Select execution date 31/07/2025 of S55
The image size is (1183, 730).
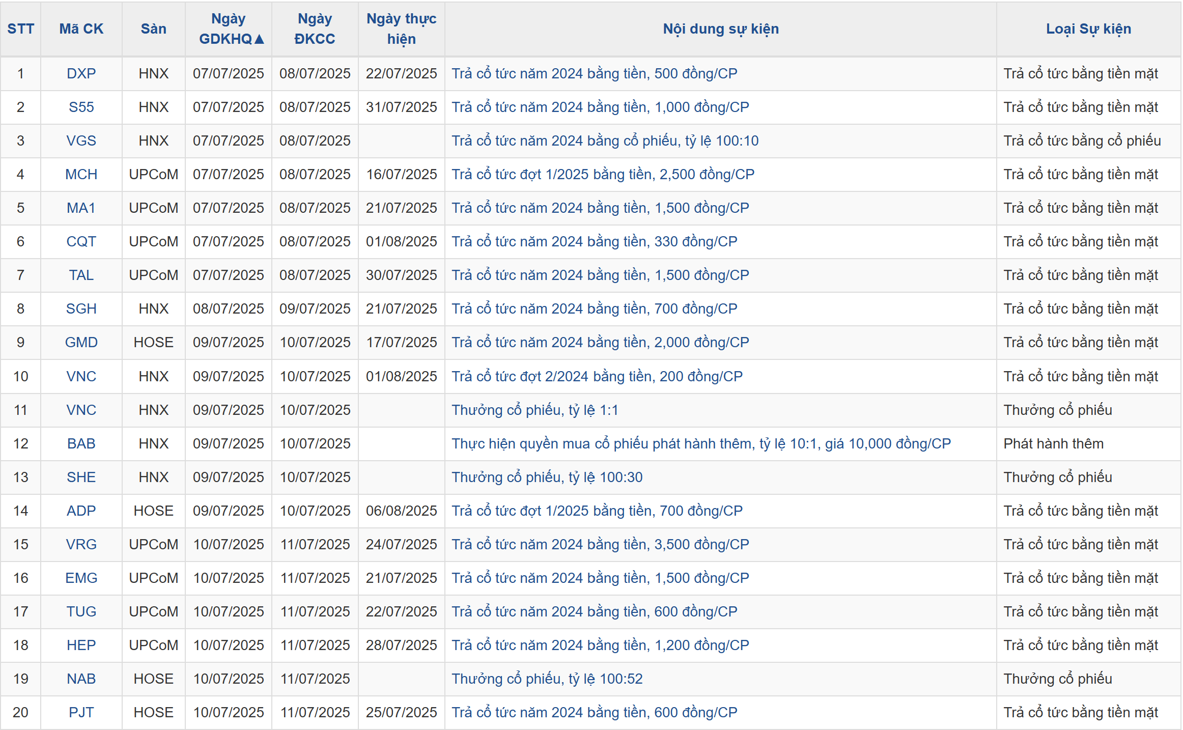[x=402, y=107]
